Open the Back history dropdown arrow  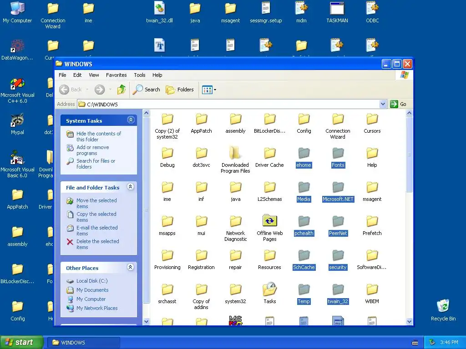87,90
